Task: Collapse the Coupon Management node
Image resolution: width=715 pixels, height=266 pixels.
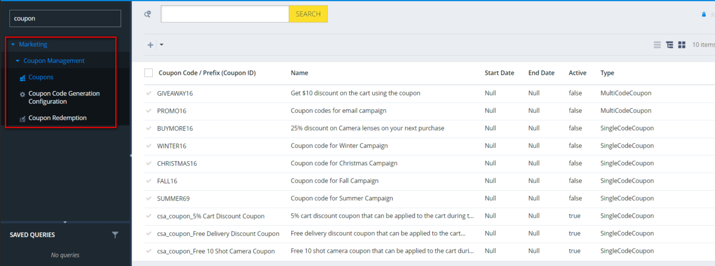Action: tap(18, 61)
